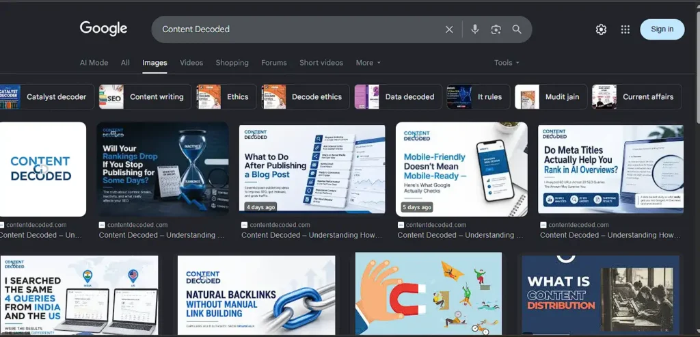
Task: Select the Decode ethics suggestion chip
Action: 306,97
